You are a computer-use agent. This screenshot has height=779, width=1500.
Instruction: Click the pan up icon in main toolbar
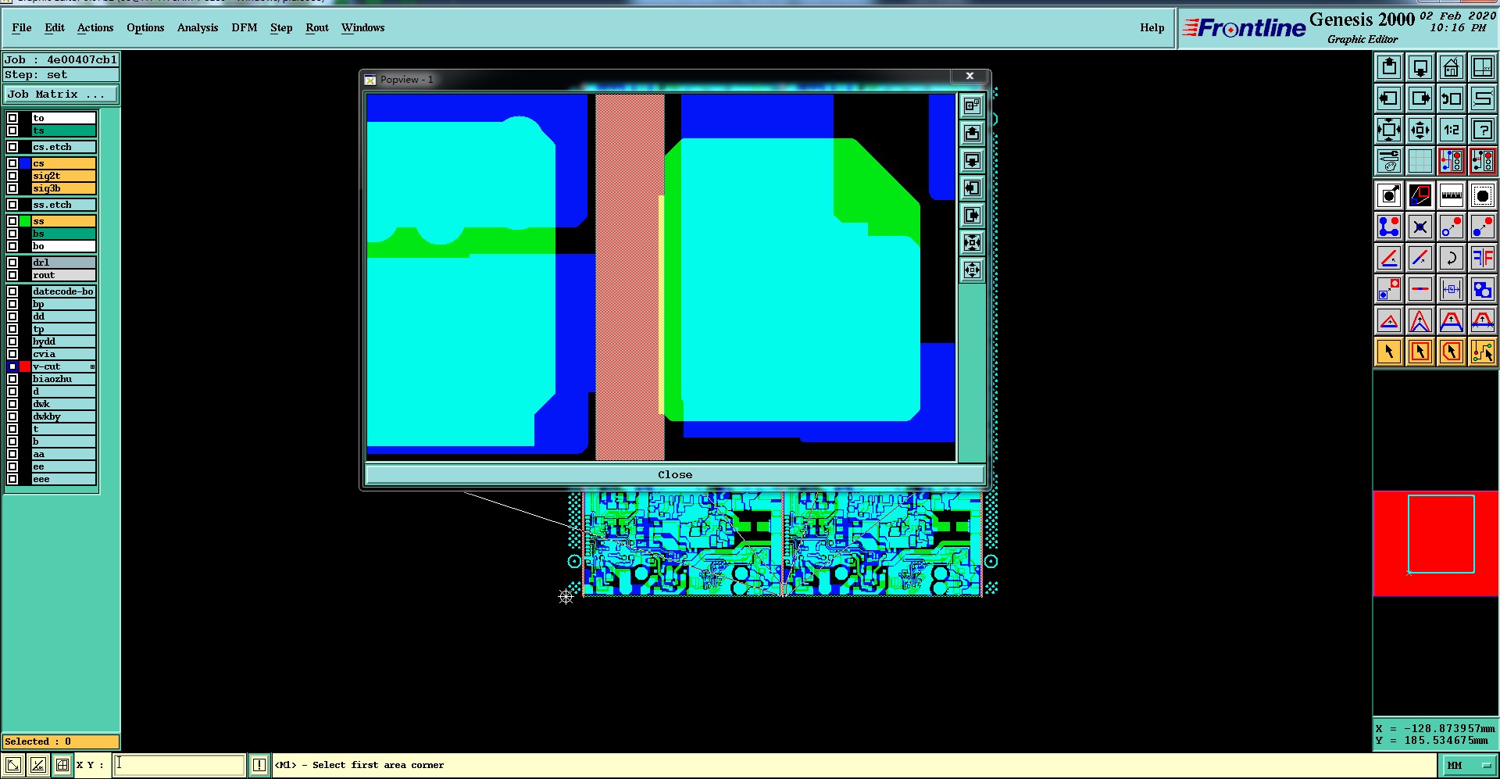pyautogui.click(x=1389, y=67)
